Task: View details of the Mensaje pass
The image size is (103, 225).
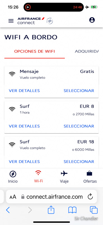Action: click(x=24, y=91)
